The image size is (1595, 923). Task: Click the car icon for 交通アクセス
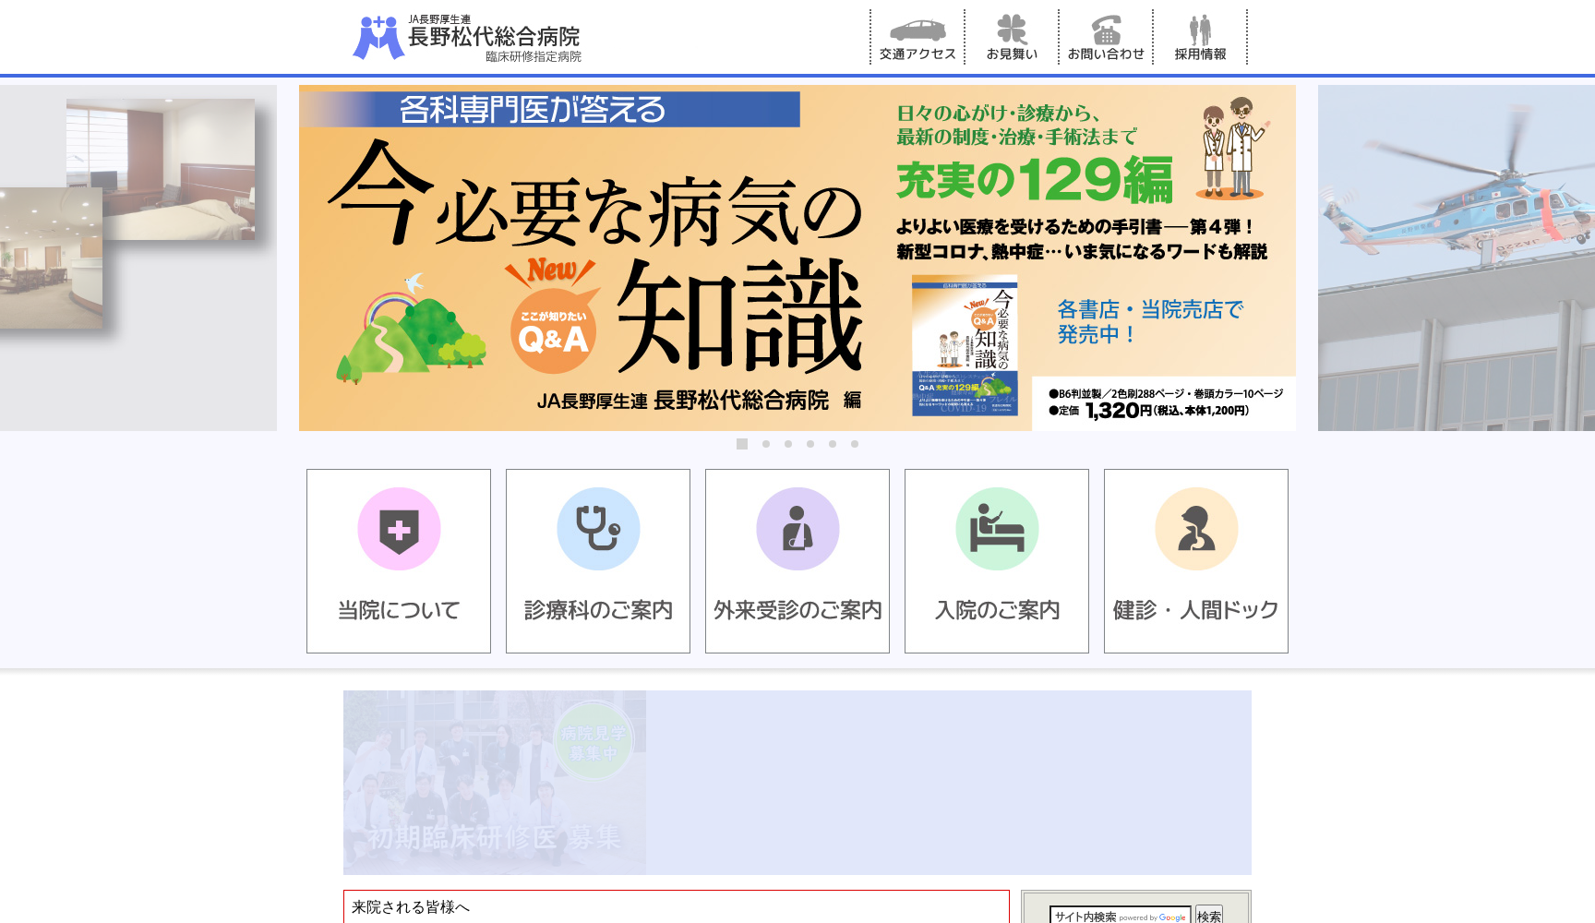917,29
